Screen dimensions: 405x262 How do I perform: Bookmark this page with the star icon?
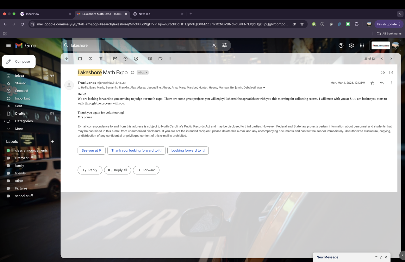pos(302,24)
